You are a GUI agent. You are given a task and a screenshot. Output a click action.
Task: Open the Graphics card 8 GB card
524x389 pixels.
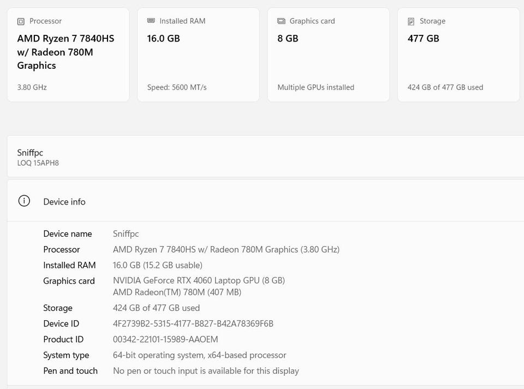click(329, 55)
